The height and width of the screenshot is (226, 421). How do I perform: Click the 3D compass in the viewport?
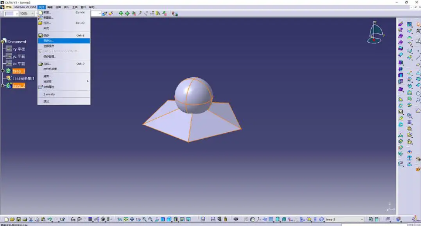pos(375,32)
